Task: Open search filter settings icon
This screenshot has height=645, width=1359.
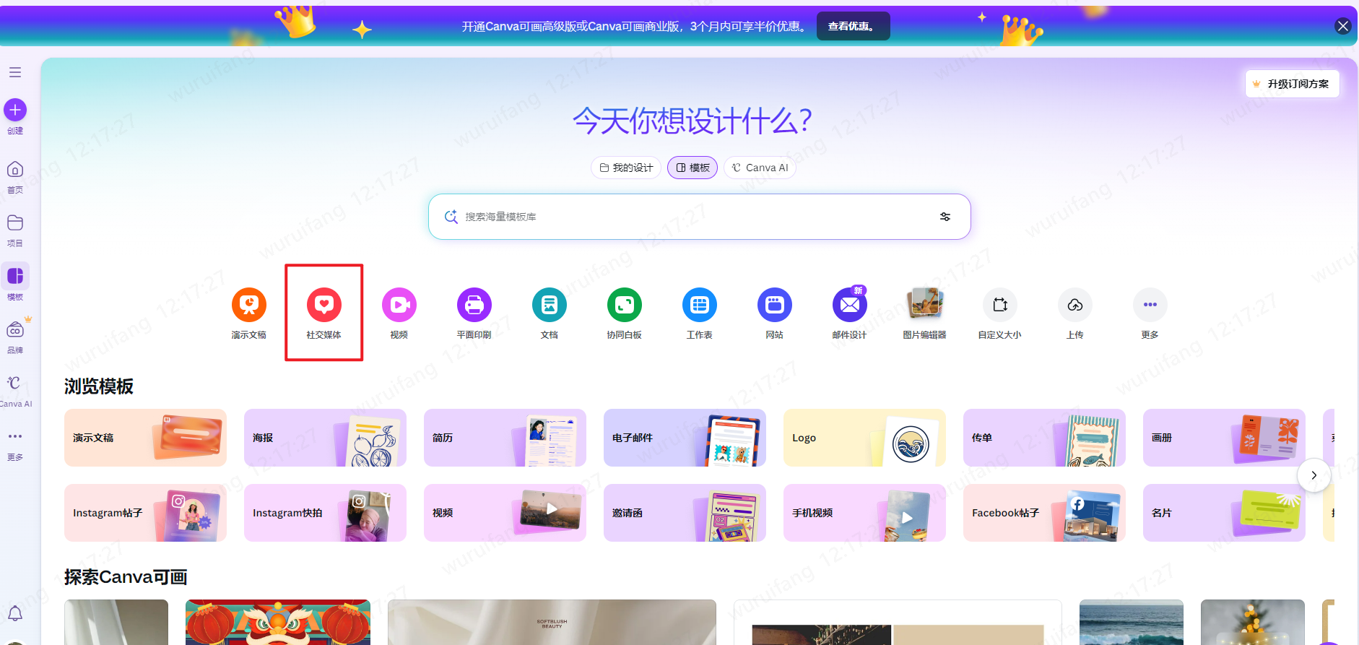Action: 945,217
